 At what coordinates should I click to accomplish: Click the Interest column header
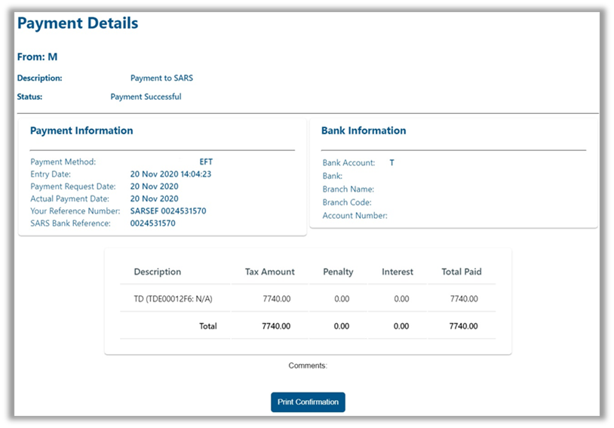(x=398, y=272)
